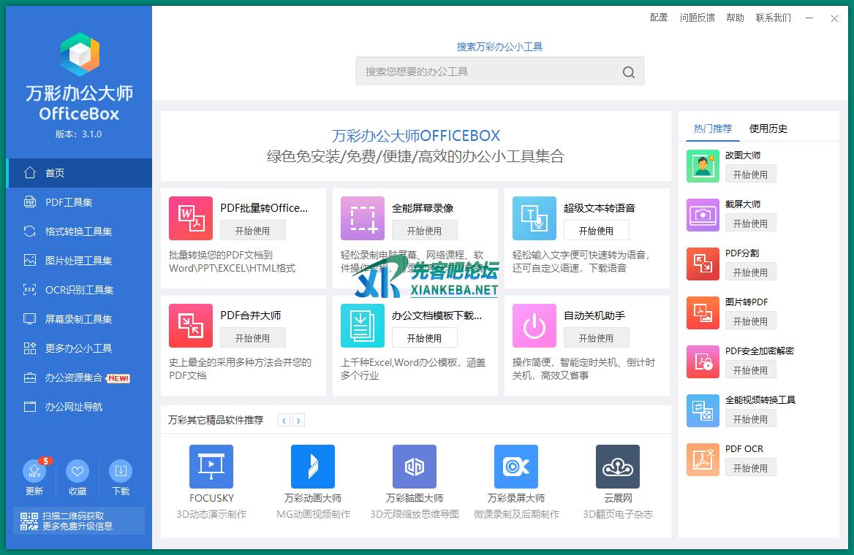Click the 万彩脑图大师 mind map icon
854x555 pixels.
pyautogui.click(x=415, y=467)
